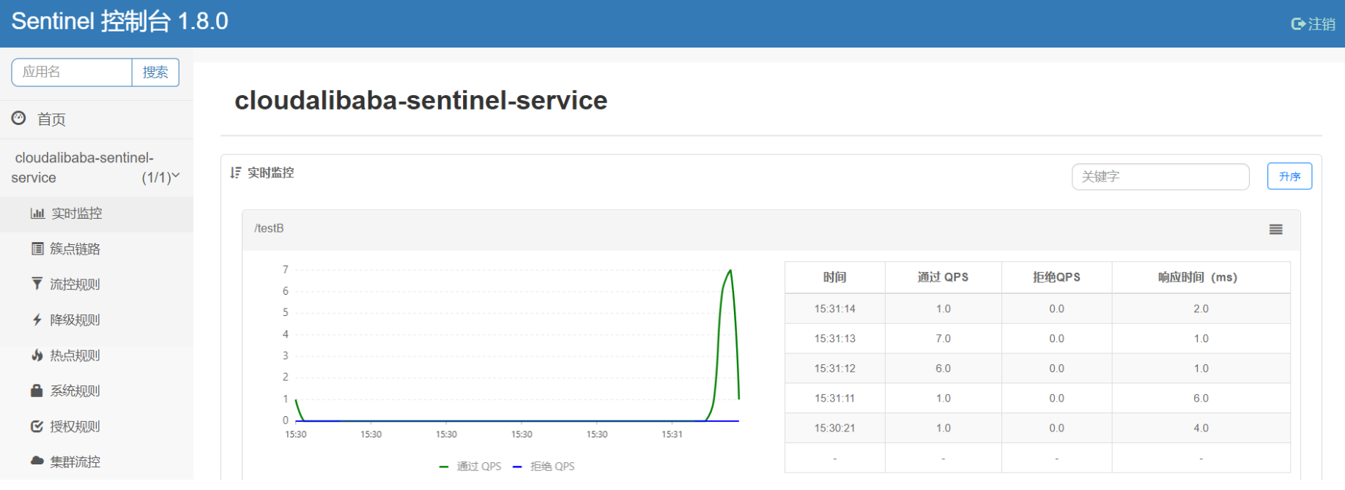Click the checkmark icon beside 授权规则

(37, 426)
